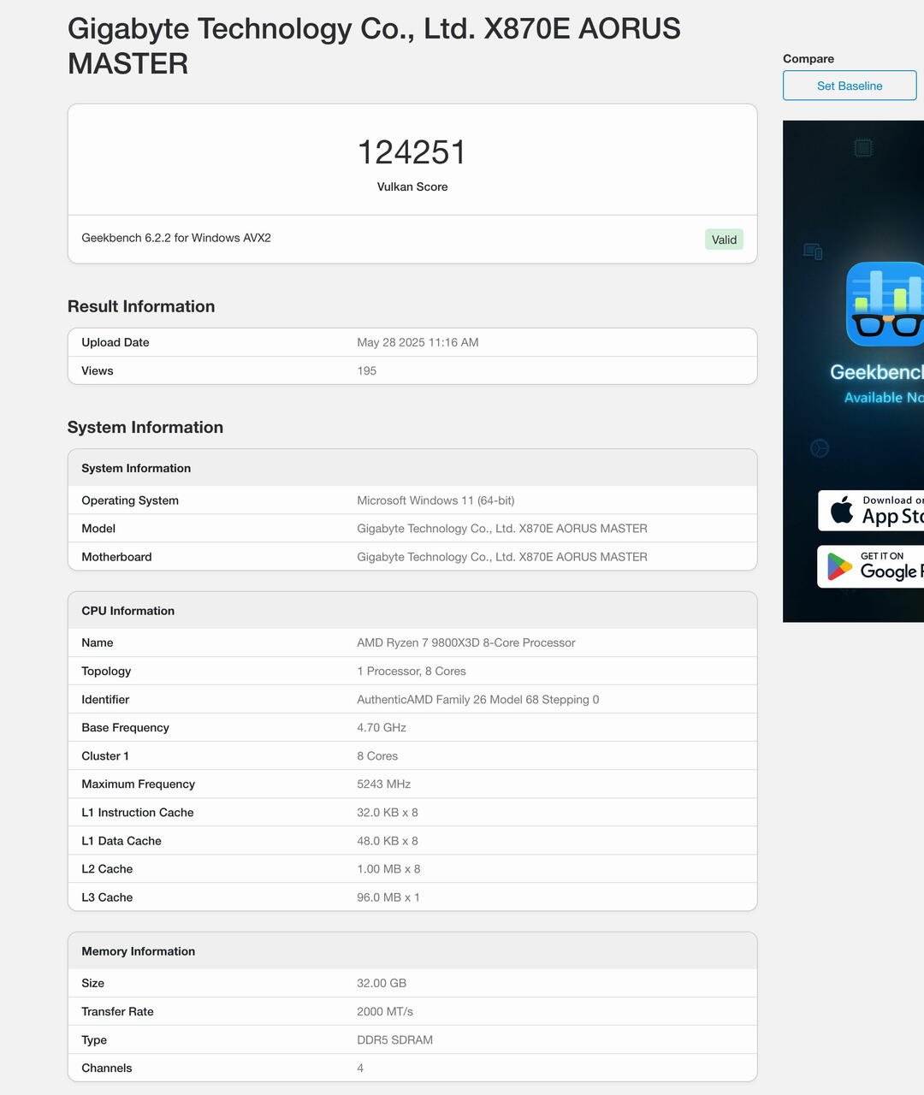Click L1 Instruction Cache value 32.0 KB x 8

pyautogui.click(x=388, y=813)
